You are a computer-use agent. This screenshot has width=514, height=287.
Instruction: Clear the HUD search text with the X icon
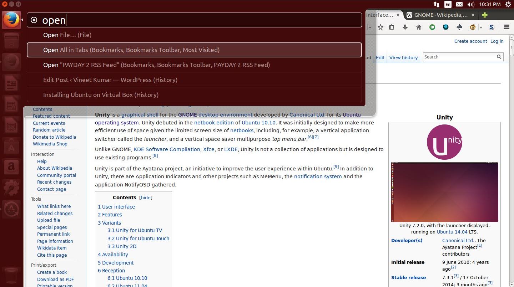[x=34, y=20]
